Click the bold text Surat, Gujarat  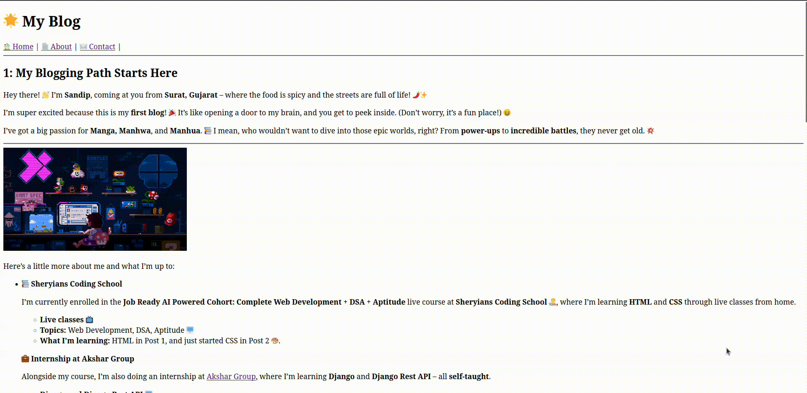coord(191,95)
